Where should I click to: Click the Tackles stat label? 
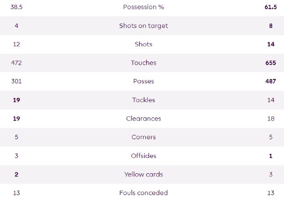tap(143, 100)
